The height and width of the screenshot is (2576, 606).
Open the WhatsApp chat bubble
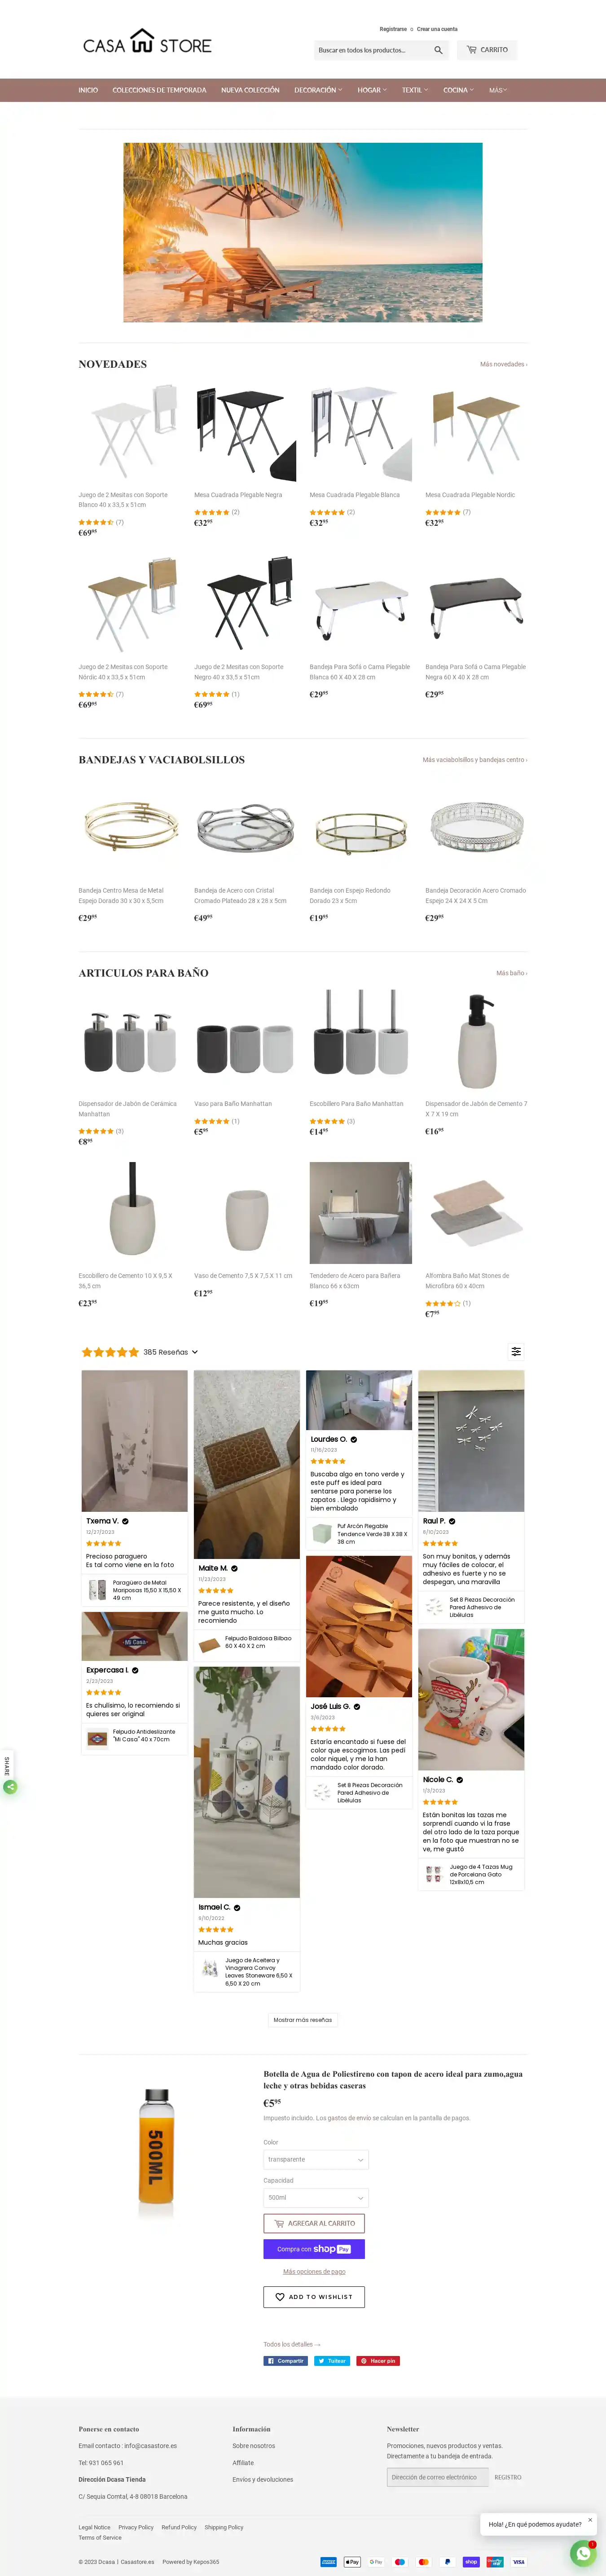[583, 2553]
